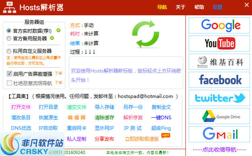Viewport: 252px width, 156px height.
Task: Open the Wikipedia 维基百科 shortcut
Action: 219,62
